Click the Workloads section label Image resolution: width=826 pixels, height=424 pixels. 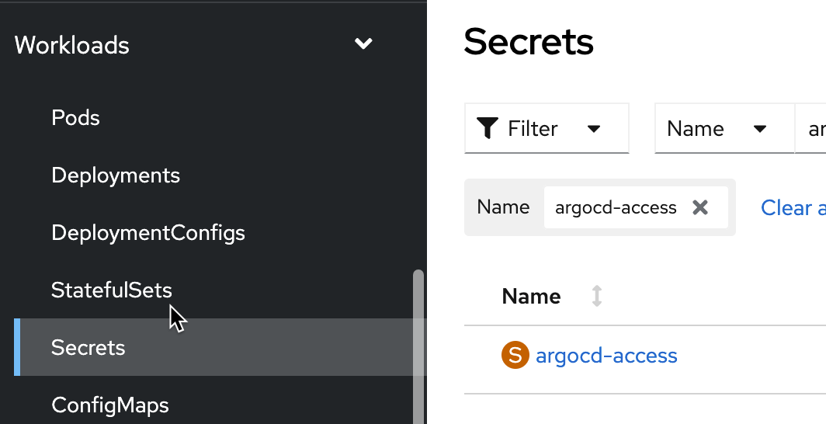[72, 45]
